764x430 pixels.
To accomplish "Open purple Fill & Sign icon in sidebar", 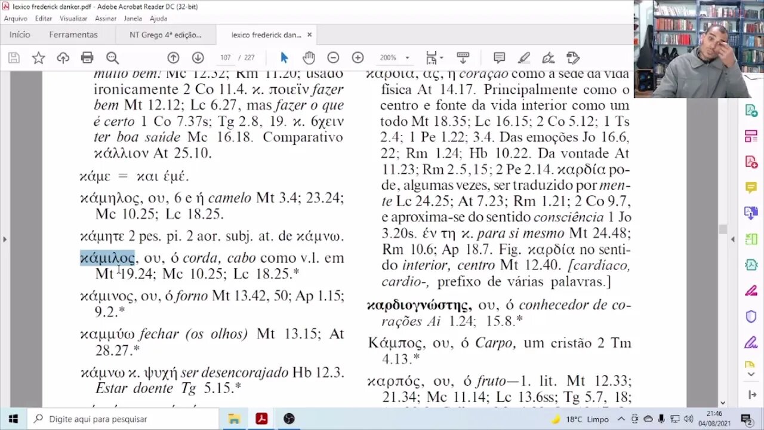I will click(x=751, y=342).
